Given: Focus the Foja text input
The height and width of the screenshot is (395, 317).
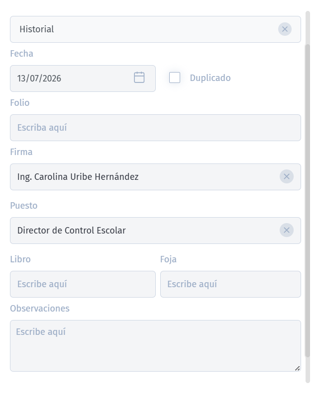Looking at the screenshot, I should [230, 284].
